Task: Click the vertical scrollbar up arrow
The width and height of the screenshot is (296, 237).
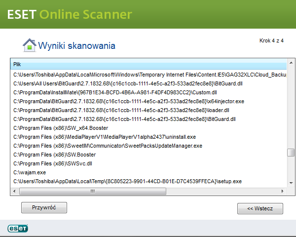Action: pos(291,63)
